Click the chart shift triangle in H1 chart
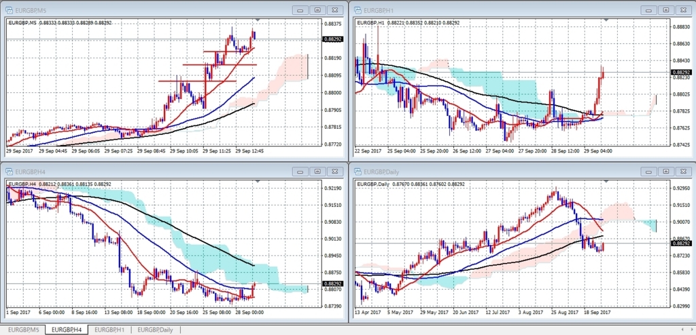Viewport: 696px width, 335px height. coord(606,20)
